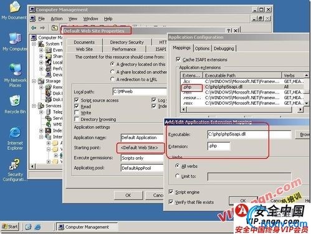Click the Forward arrow in Computer Management toolbar
The height and width of the screenshot is (234, 311).
pos(42,27)
